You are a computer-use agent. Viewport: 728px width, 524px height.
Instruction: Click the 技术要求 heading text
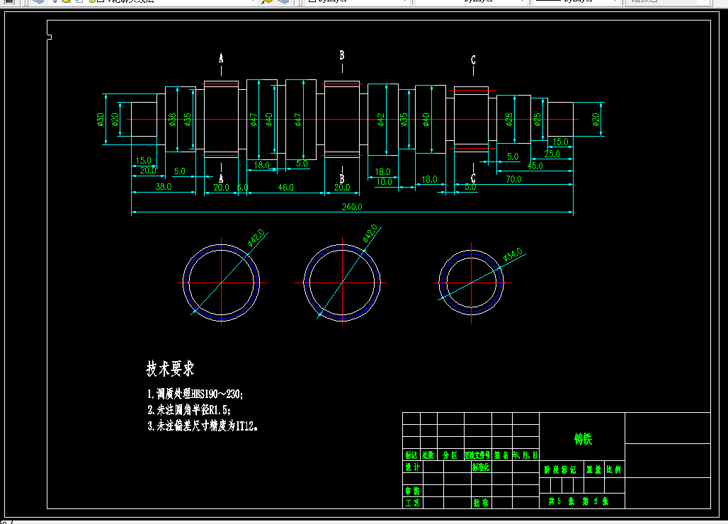coord(170,368)
